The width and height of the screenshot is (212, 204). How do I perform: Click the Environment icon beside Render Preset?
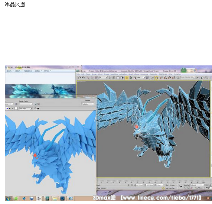point(38,104)
